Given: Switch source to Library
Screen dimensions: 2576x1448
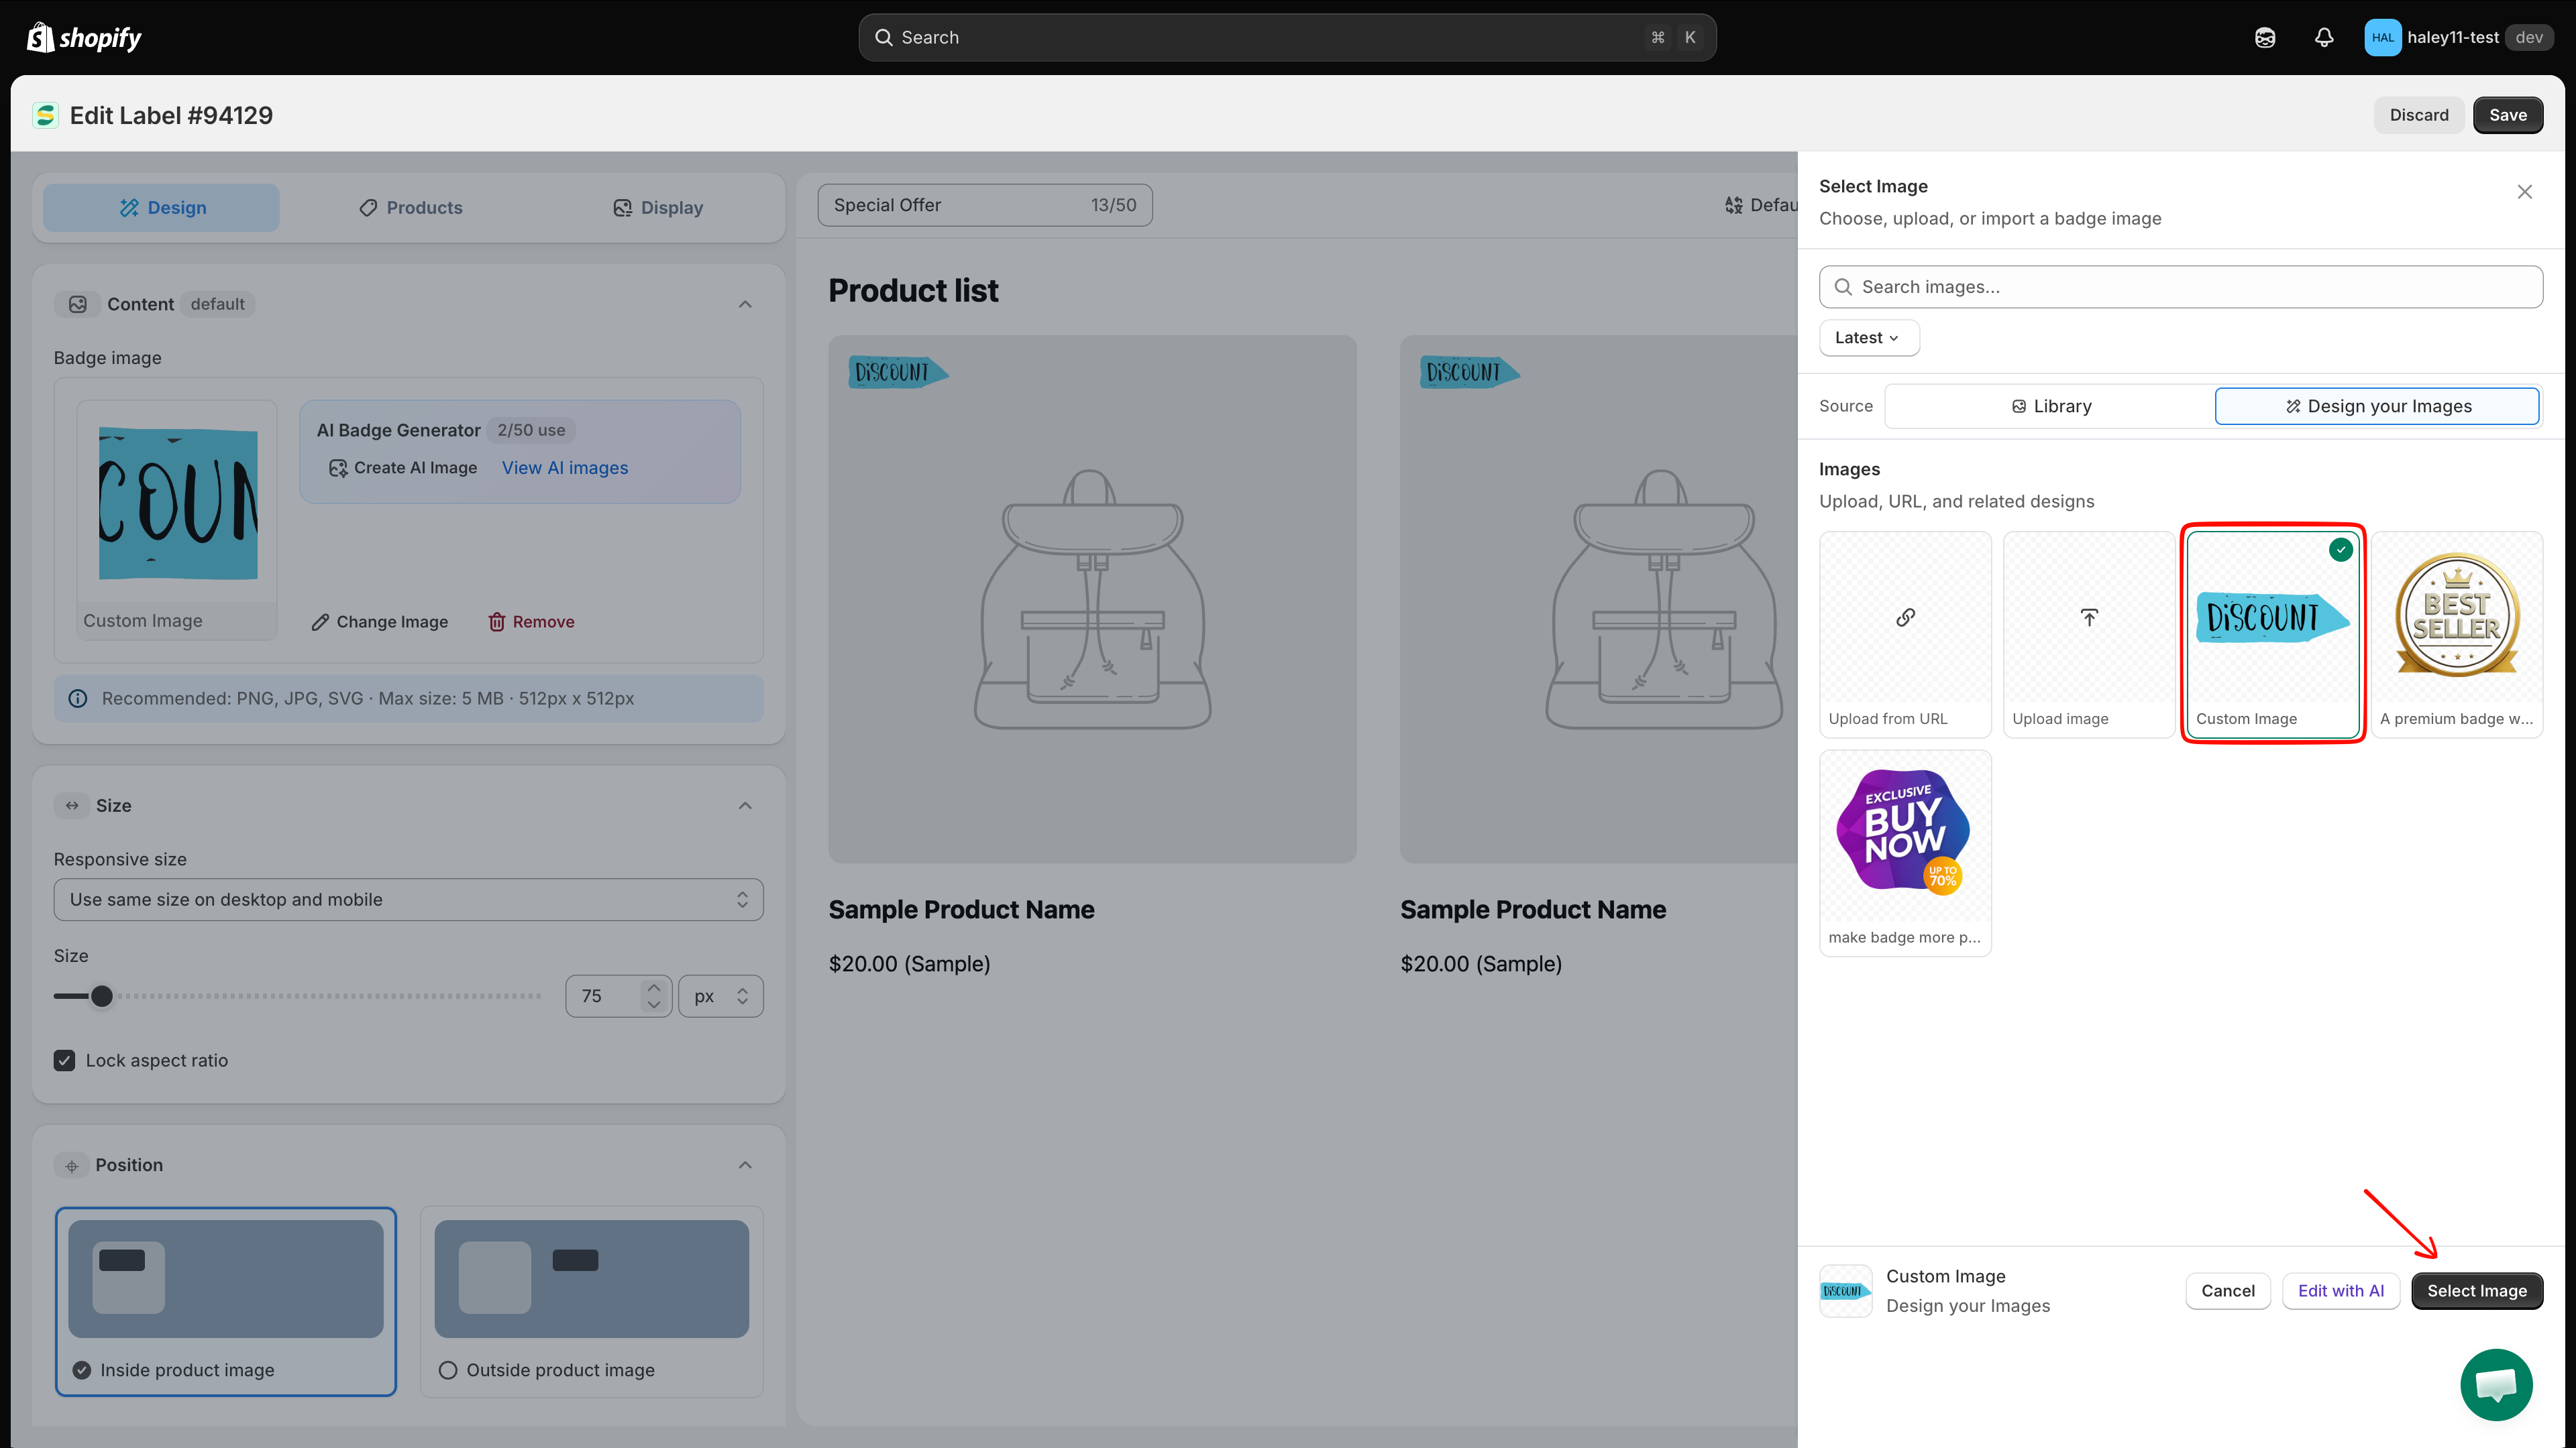Looking at the screenshot, I should (2050, 406).
